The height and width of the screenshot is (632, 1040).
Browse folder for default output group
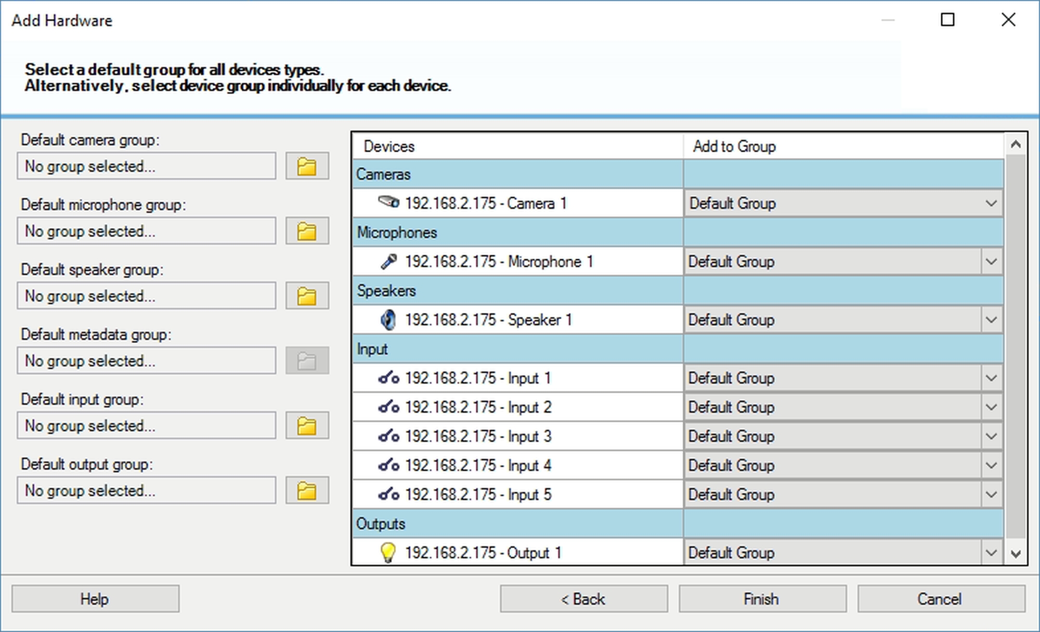307,491
